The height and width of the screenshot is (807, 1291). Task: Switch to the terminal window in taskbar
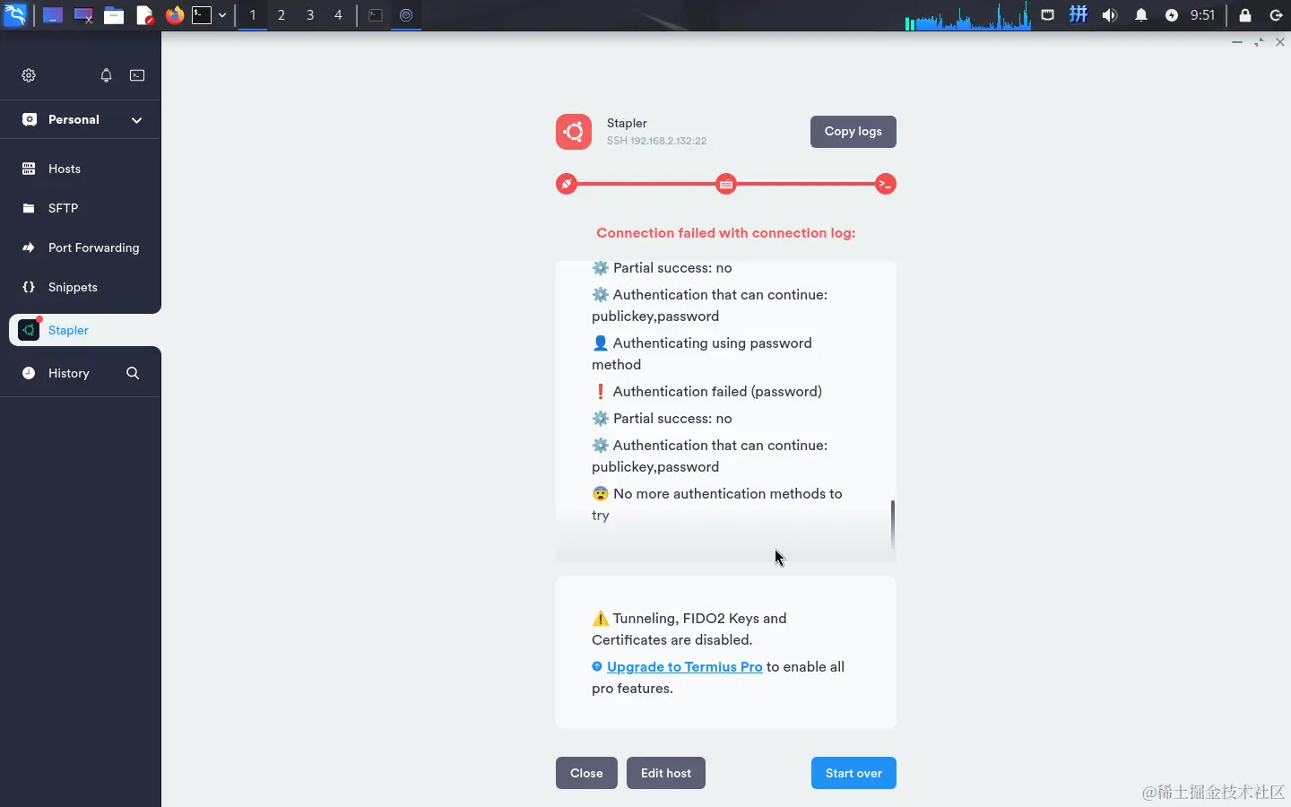376,15
